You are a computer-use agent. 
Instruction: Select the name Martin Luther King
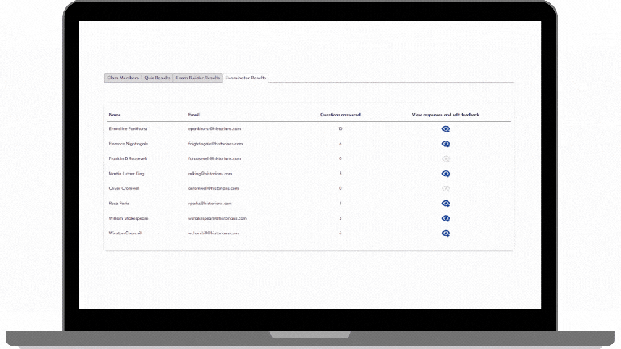(126, 174)
